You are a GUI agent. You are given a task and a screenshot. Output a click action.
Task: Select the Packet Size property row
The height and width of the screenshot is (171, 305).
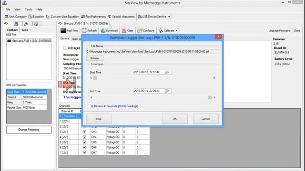click(x=27, y=108)
